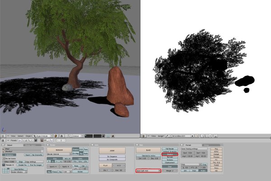Toggle the Shadow render option

point(75,149)
